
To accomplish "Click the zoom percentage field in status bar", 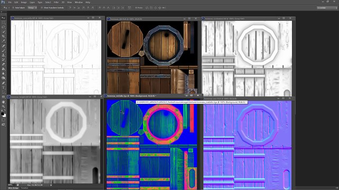I will [10, 185].
